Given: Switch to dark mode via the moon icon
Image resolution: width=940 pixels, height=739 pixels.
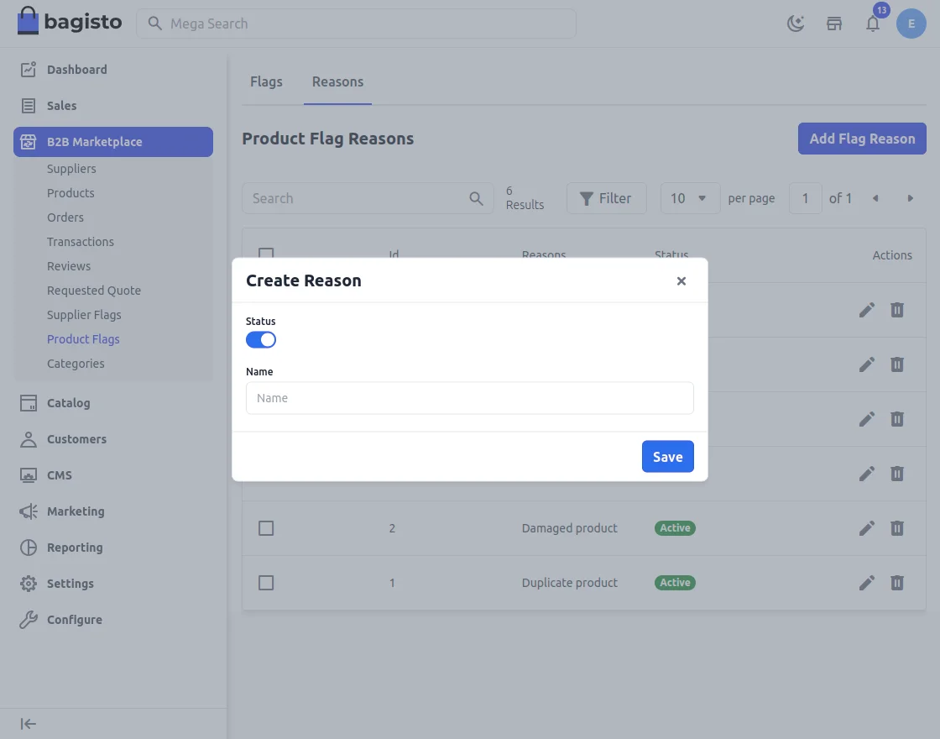Looking at the screenshot, I should (x=795, y=24).
